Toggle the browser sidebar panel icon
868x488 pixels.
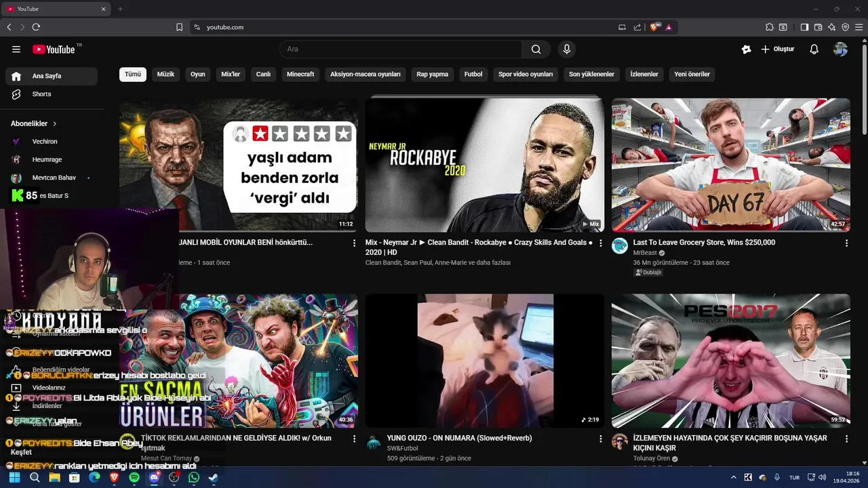804,27
